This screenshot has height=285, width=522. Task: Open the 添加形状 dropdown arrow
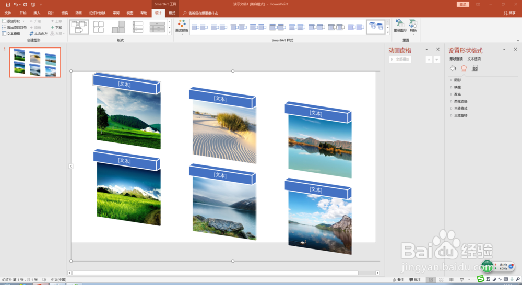click(x=23, y=21)
